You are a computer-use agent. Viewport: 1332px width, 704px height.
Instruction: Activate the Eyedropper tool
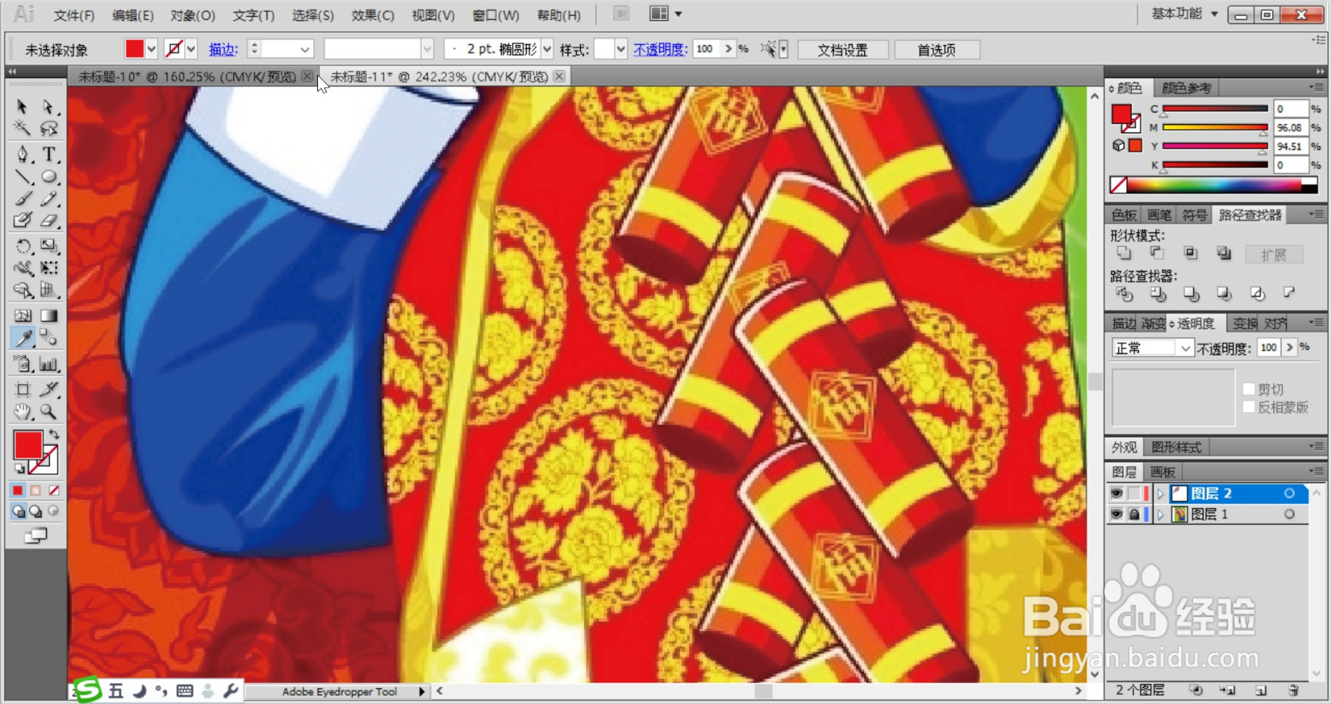pos(23,337)
